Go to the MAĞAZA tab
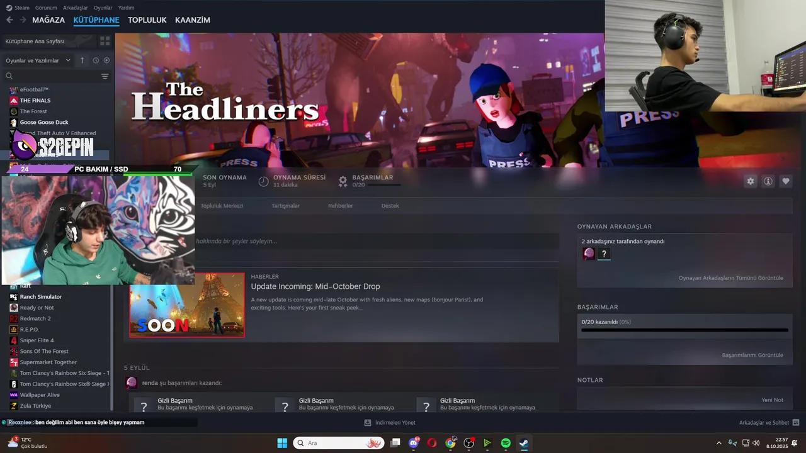This screenshot has height=453, width=806. click(48, 20)
